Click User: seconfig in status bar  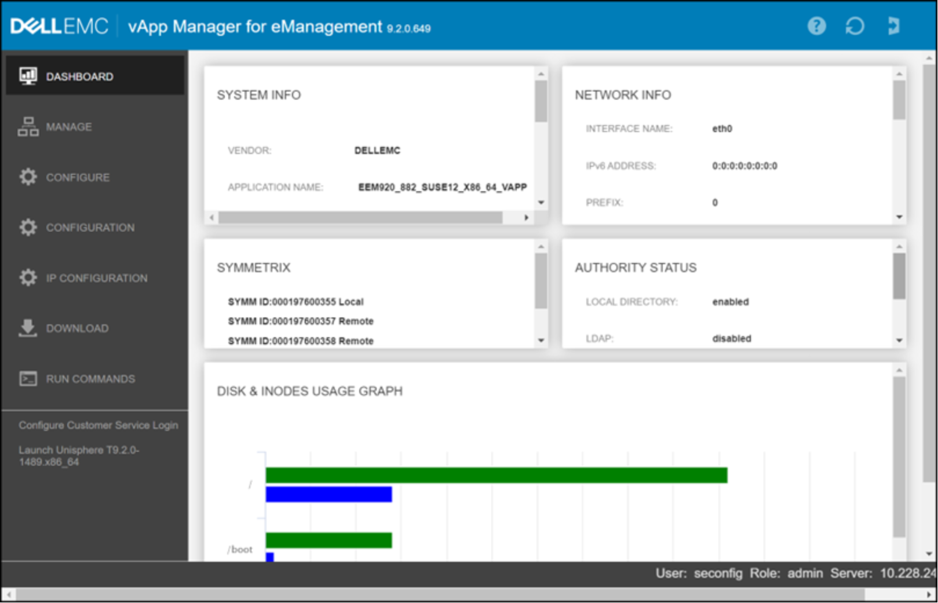point(699,573)
